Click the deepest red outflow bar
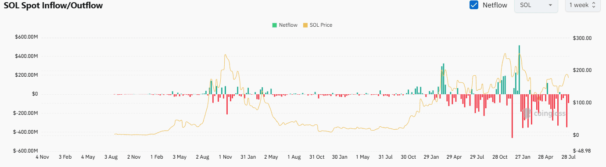The height and width of the screenshot is (167, 606). click(x=512, y=116)
